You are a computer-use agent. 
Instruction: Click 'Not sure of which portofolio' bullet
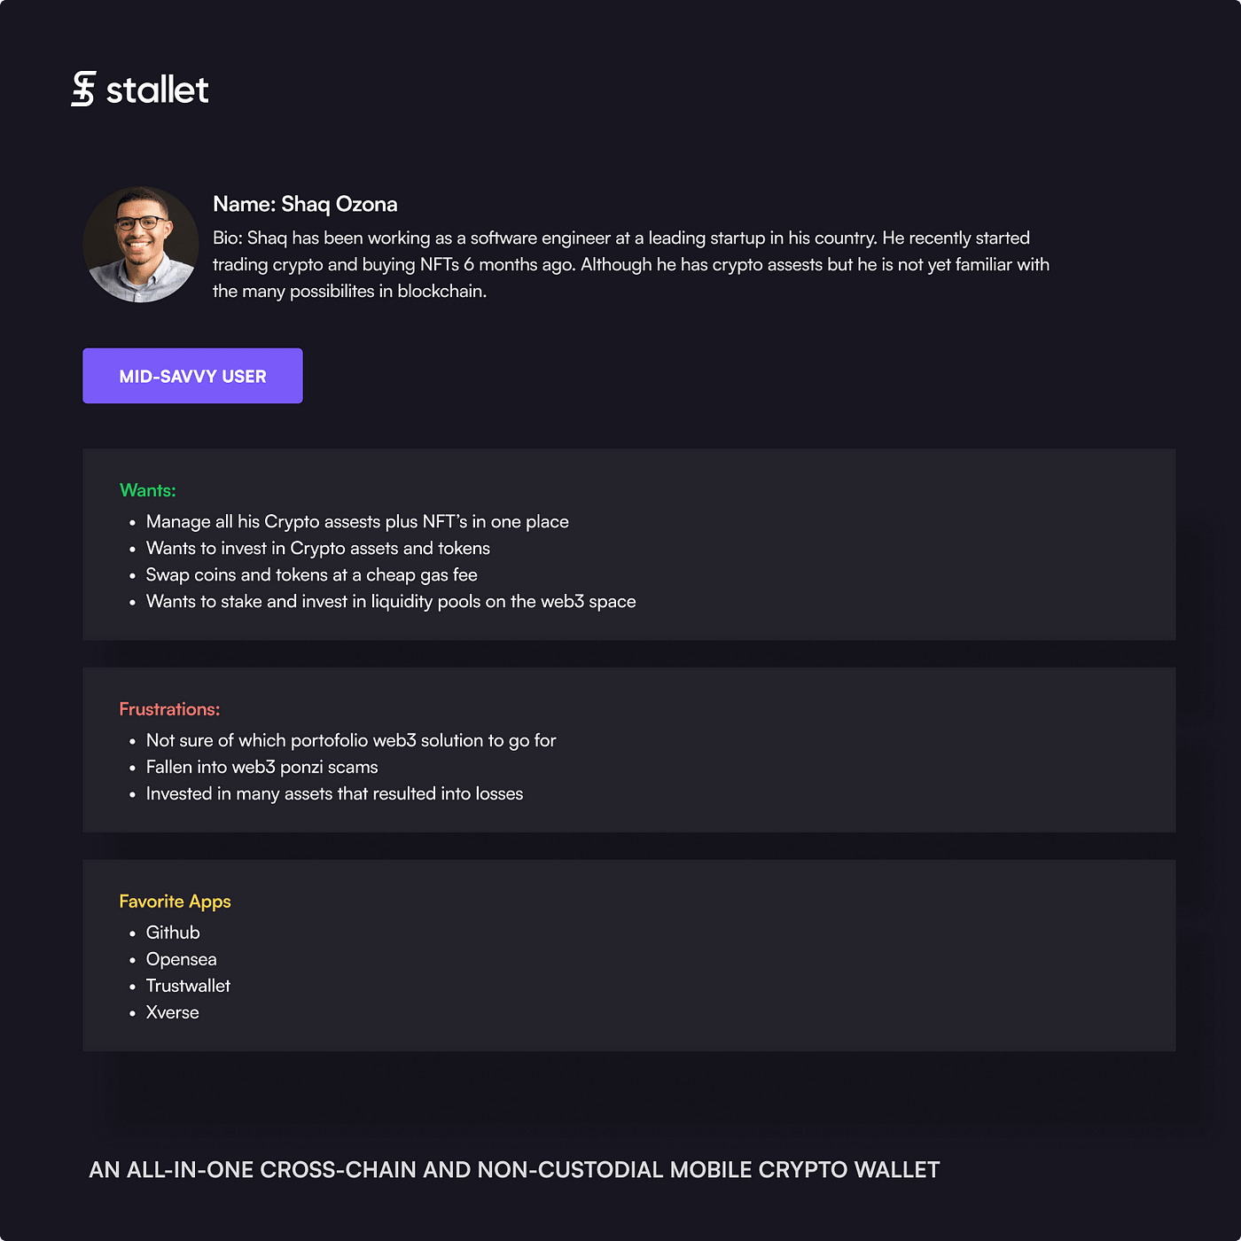point(351,741)
